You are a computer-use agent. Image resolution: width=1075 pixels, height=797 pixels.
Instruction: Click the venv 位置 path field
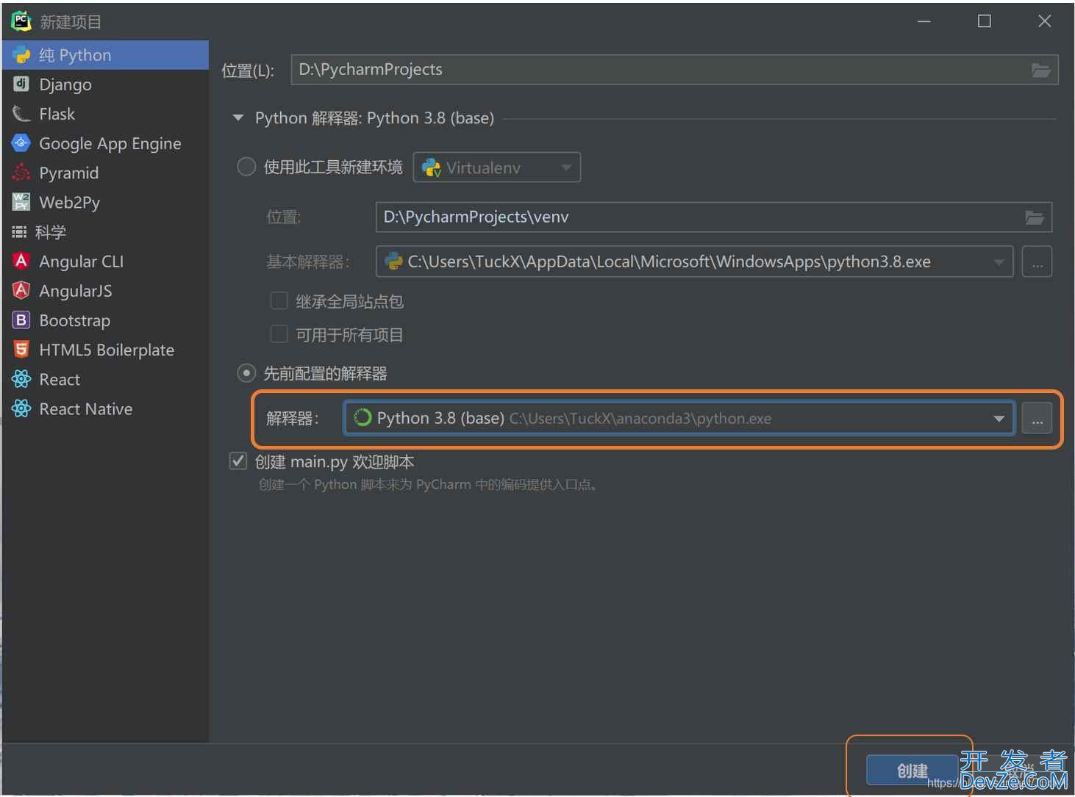713,217
